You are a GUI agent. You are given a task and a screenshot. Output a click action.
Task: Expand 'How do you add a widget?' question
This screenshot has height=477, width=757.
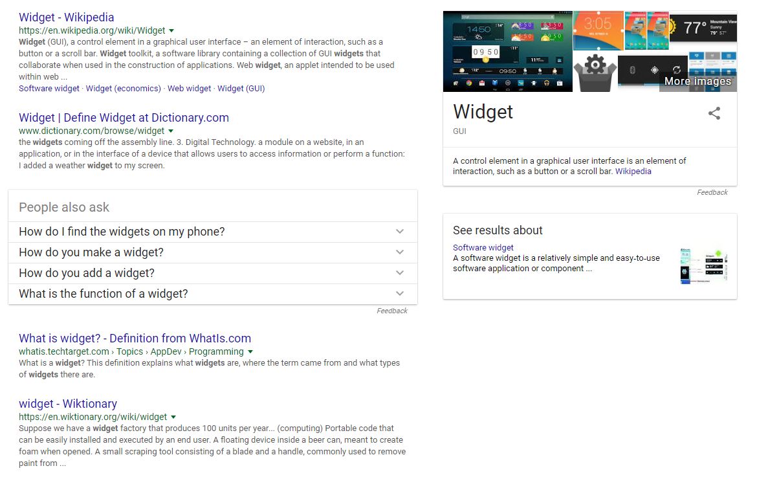pos(213,273)
